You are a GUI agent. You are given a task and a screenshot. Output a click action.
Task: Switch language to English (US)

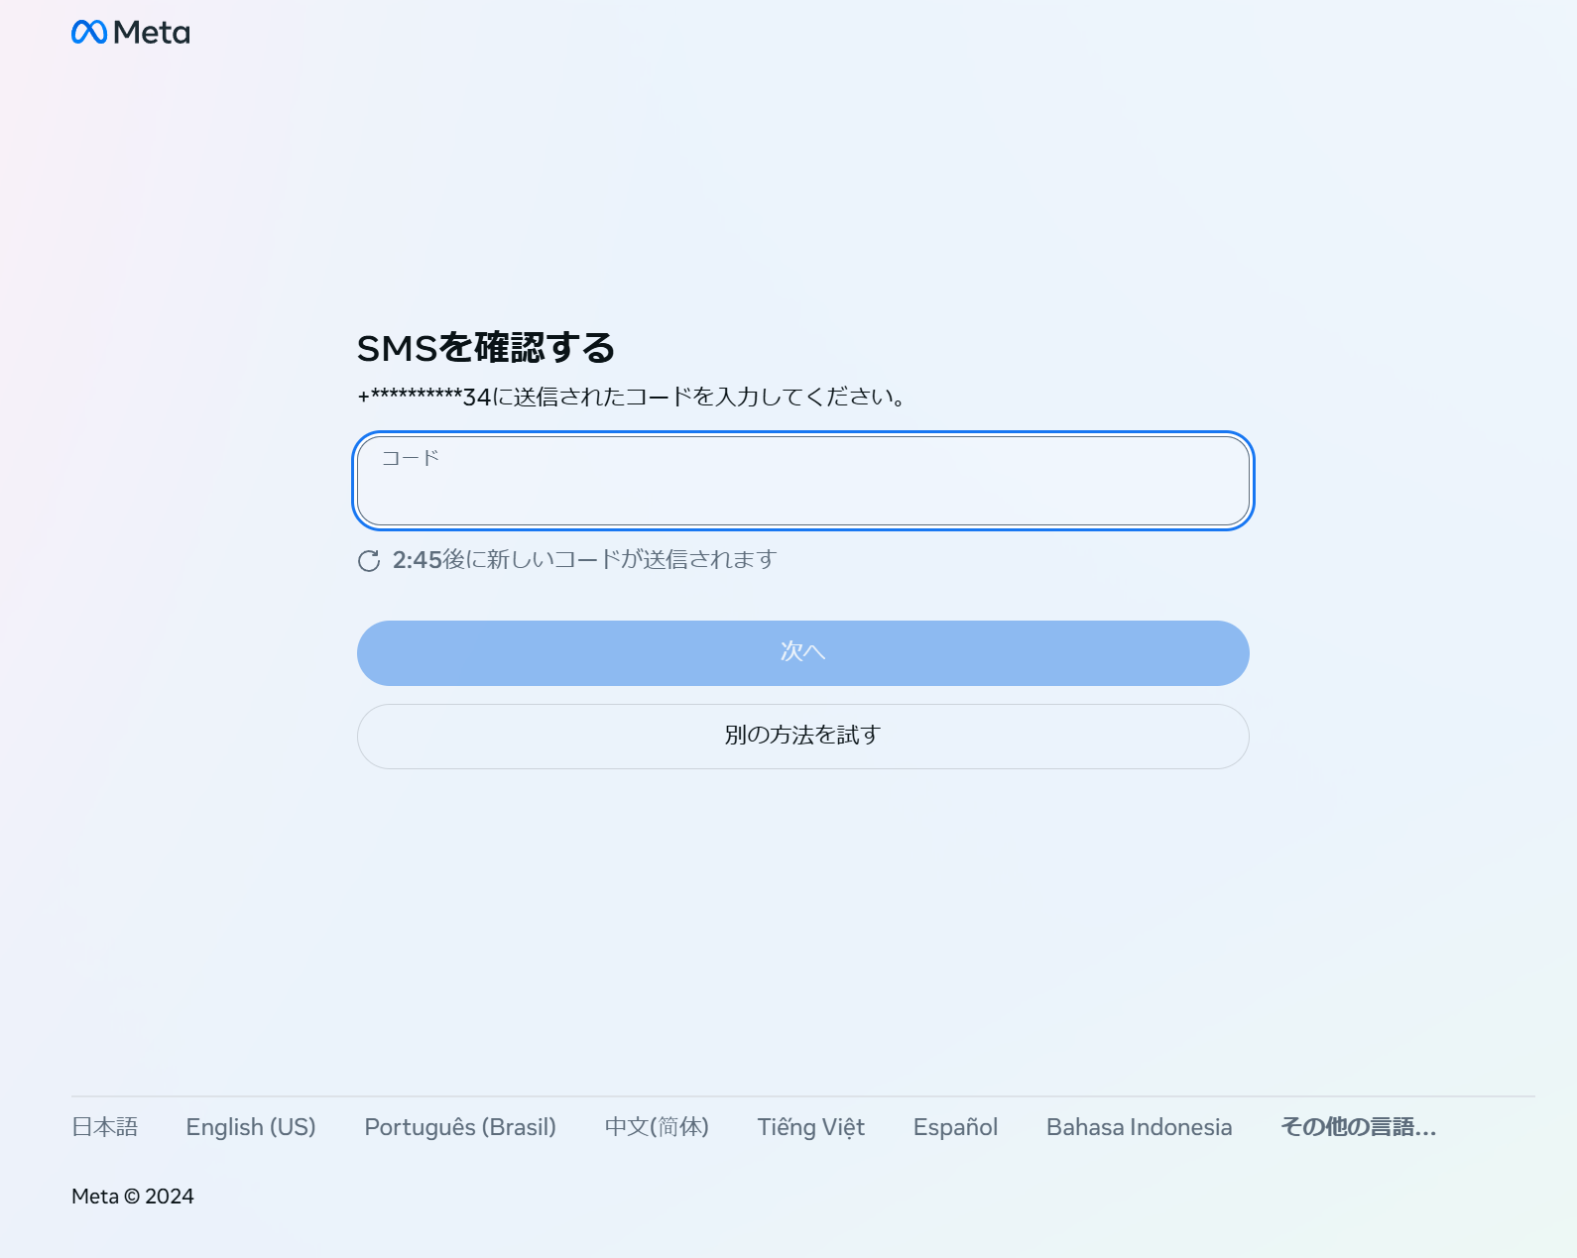(251, 1127)
